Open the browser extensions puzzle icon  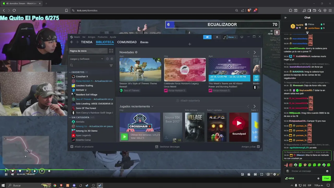click(290, 10)
